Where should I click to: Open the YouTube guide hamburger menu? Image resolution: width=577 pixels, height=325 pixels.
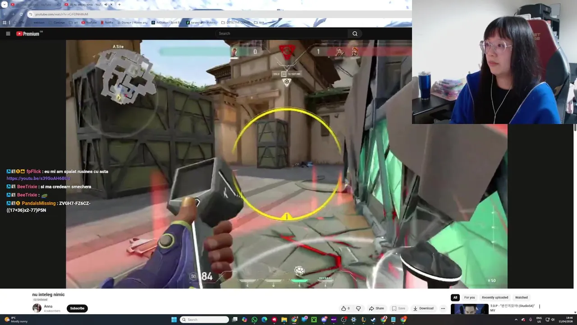(8, 33)
